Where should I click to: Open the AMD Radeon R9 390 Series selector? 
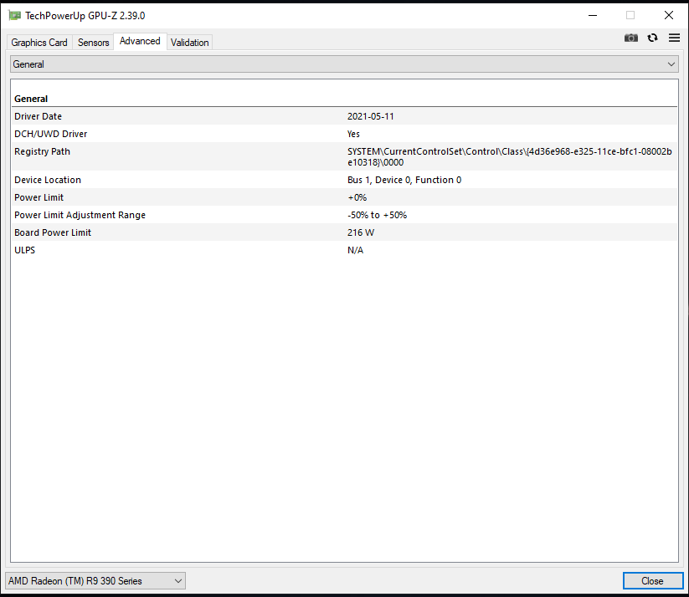[95, 581]
